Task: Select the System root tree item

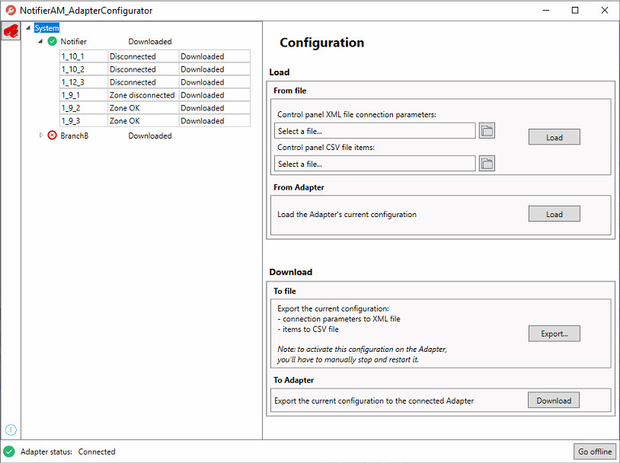Action: click(46, 28)
